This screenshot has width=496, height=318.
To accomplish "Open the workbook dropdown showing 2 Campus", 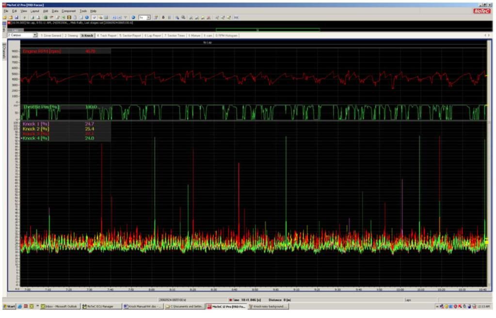I will tap(35, 35).
